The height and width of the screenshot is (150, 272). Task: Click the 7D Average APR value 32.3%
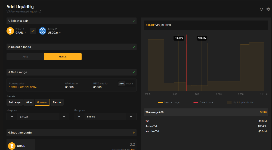(263, 112)
